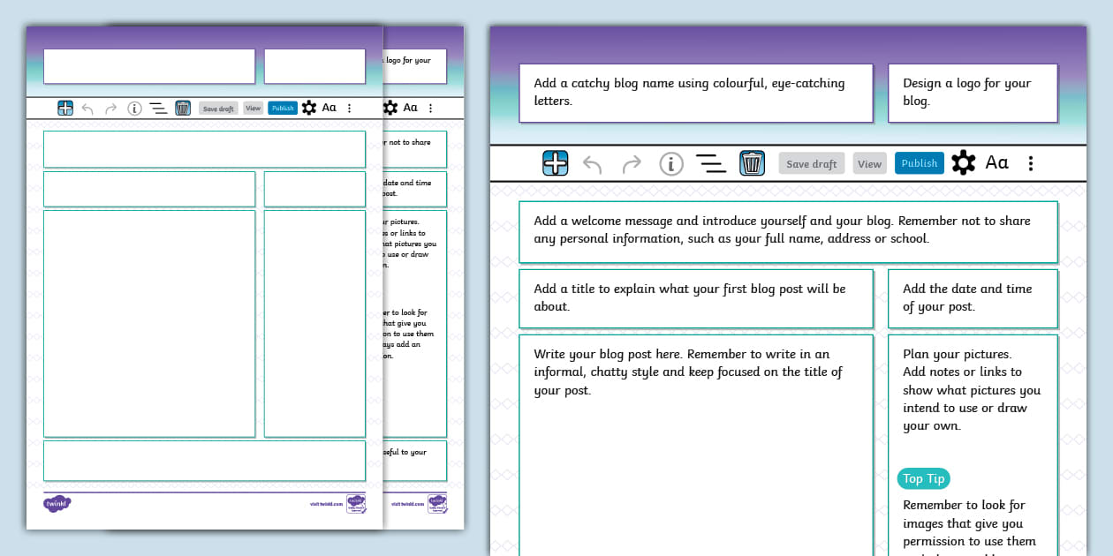Delete the post using the trash bin icon

752,162
